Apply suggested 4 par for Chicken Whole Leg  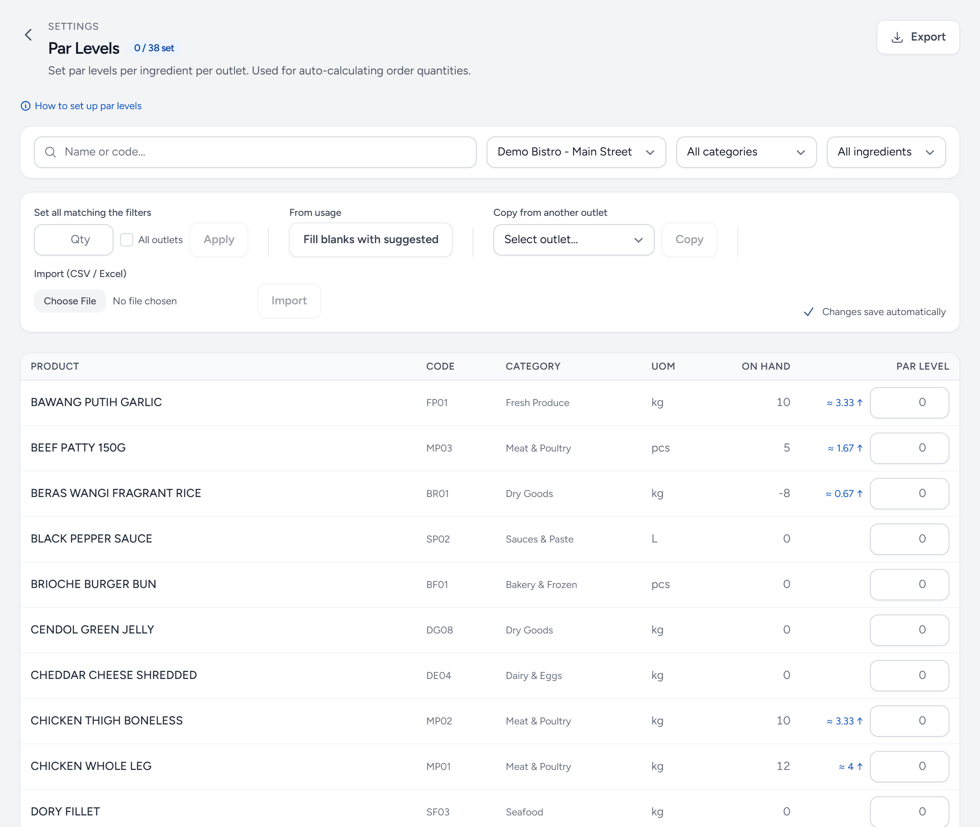pos(850,767)
